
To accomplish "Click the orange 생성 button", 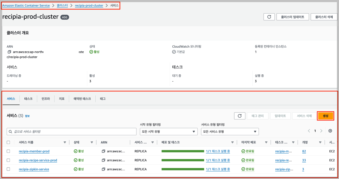I will tap(325, 116).
